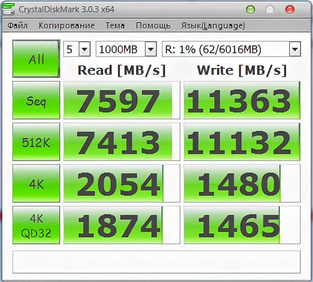This screenshot has width=313, height=282.
Task: Click the empty comment field at bottom
Action: pyautogui.click(x=156, y=262)
